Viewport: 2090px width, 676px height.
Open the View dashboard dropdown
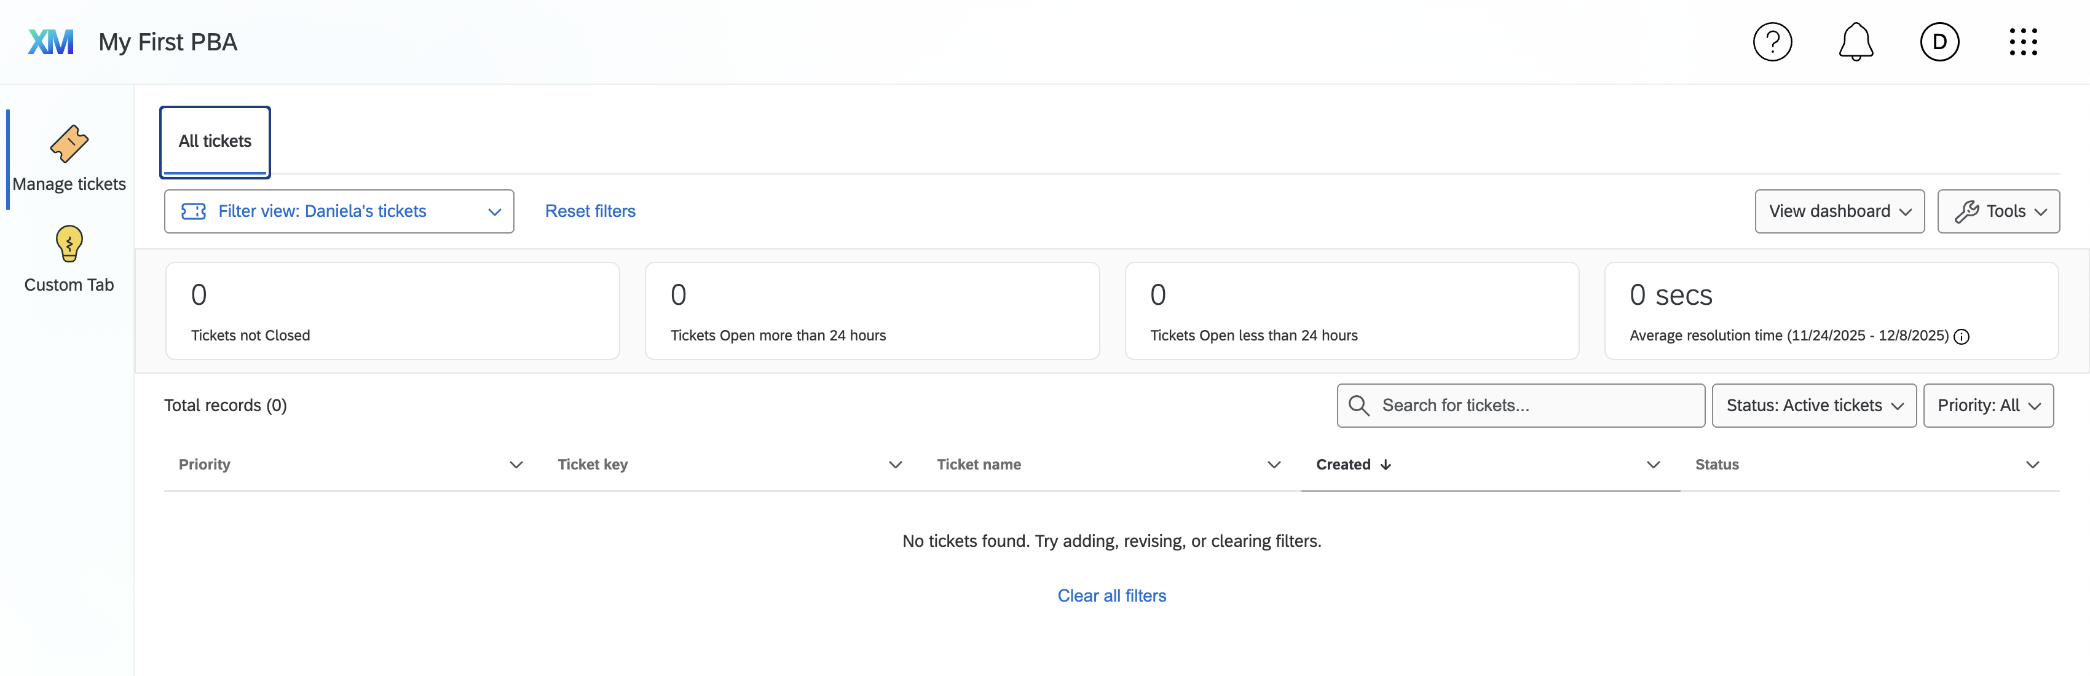coord(1839,211)
